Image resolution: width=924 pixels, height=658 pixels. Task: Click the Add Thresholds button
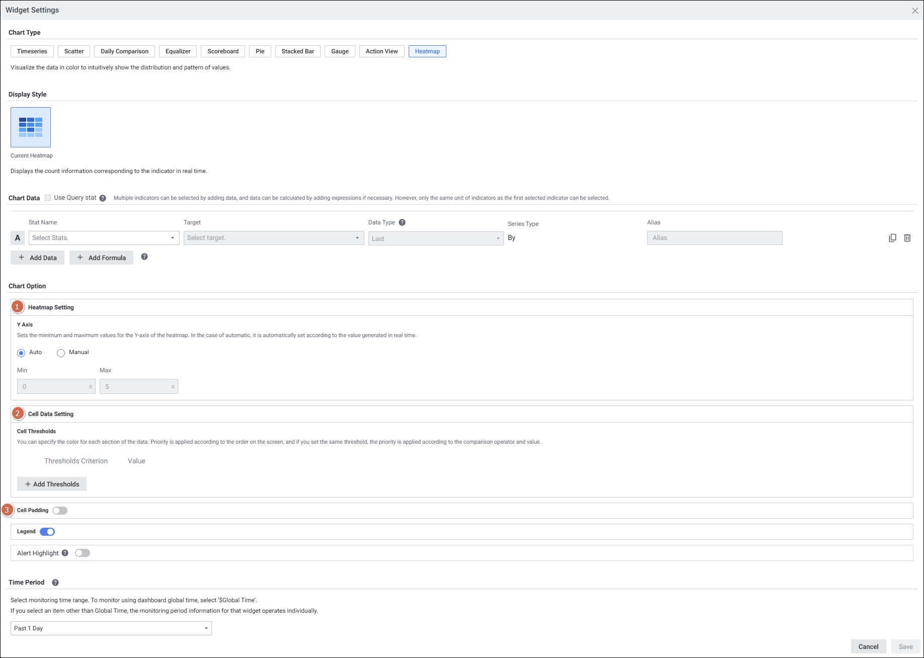[x=52, y=484]
